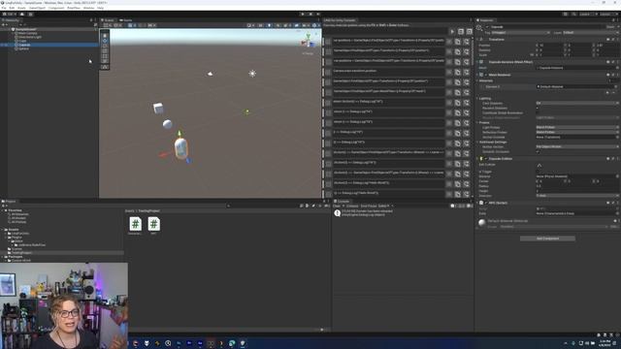Click the Project icon size slider
621x349 pixels.
coord(322,330)
